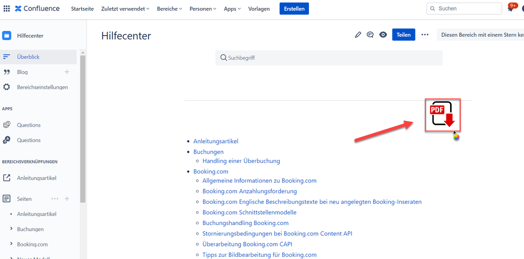
Task: Click the Confluence logo
Action: click(37, 8)
